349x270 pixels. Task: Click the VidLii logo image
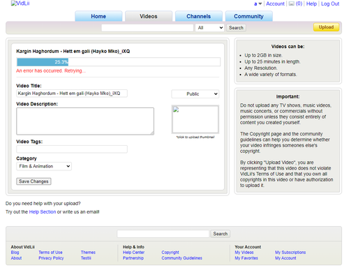[20, 3]
